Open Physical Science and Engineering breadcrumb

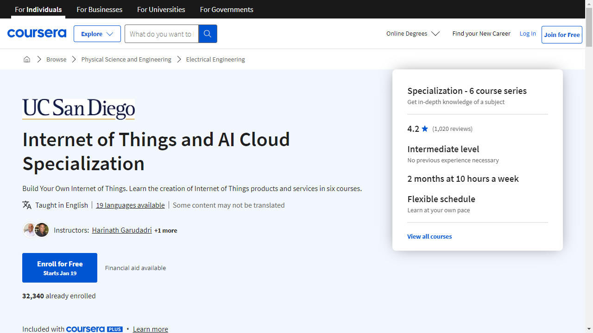tap(126, 59)
